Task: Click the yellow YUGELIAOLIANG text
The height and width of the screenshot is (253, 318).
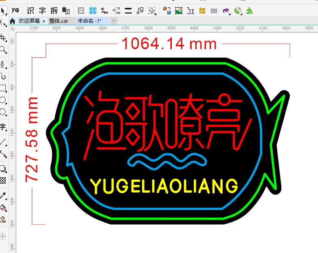Action: (164, 186)
